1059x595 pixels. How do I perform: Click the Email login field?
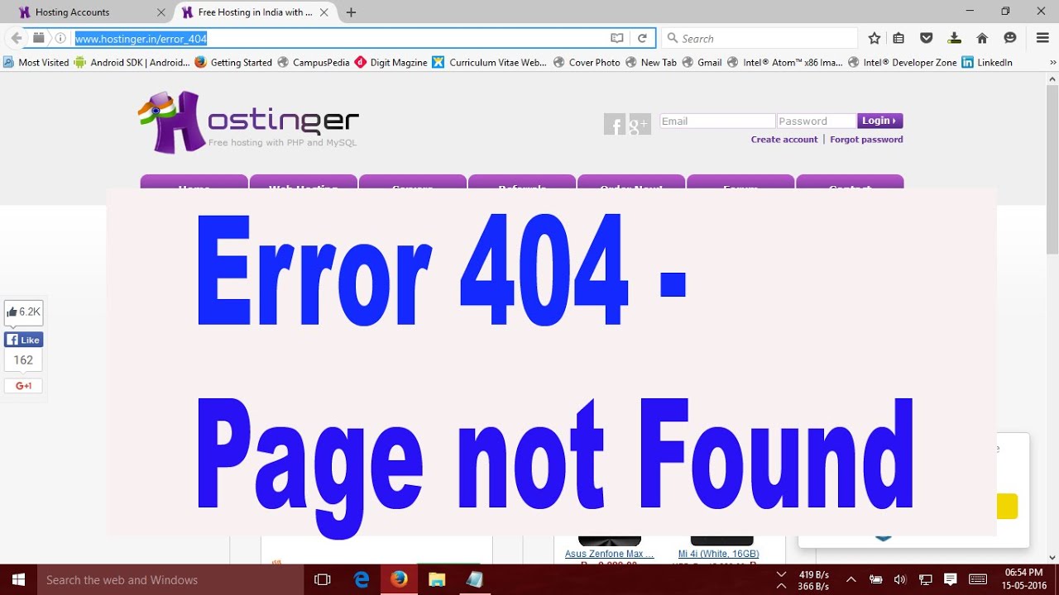coord(716,121)
